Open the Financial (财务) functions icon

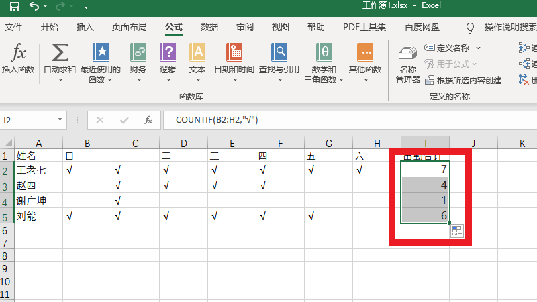pos(138,54)
